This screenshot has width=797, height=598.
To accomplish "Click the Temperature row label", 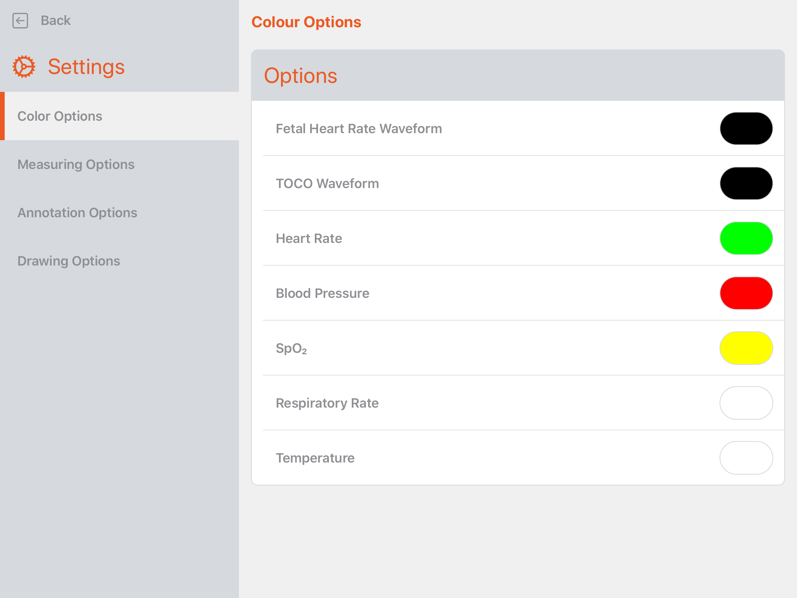I will pos(315,458).
